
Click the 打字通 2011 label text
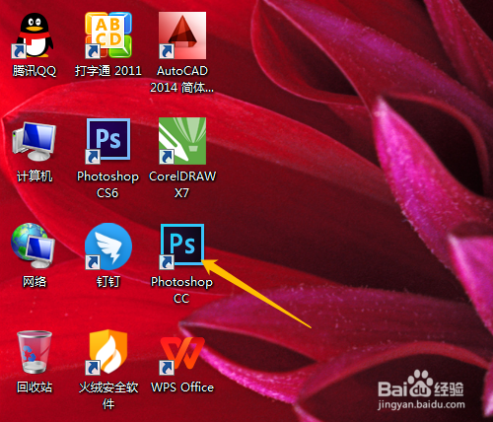108,71
